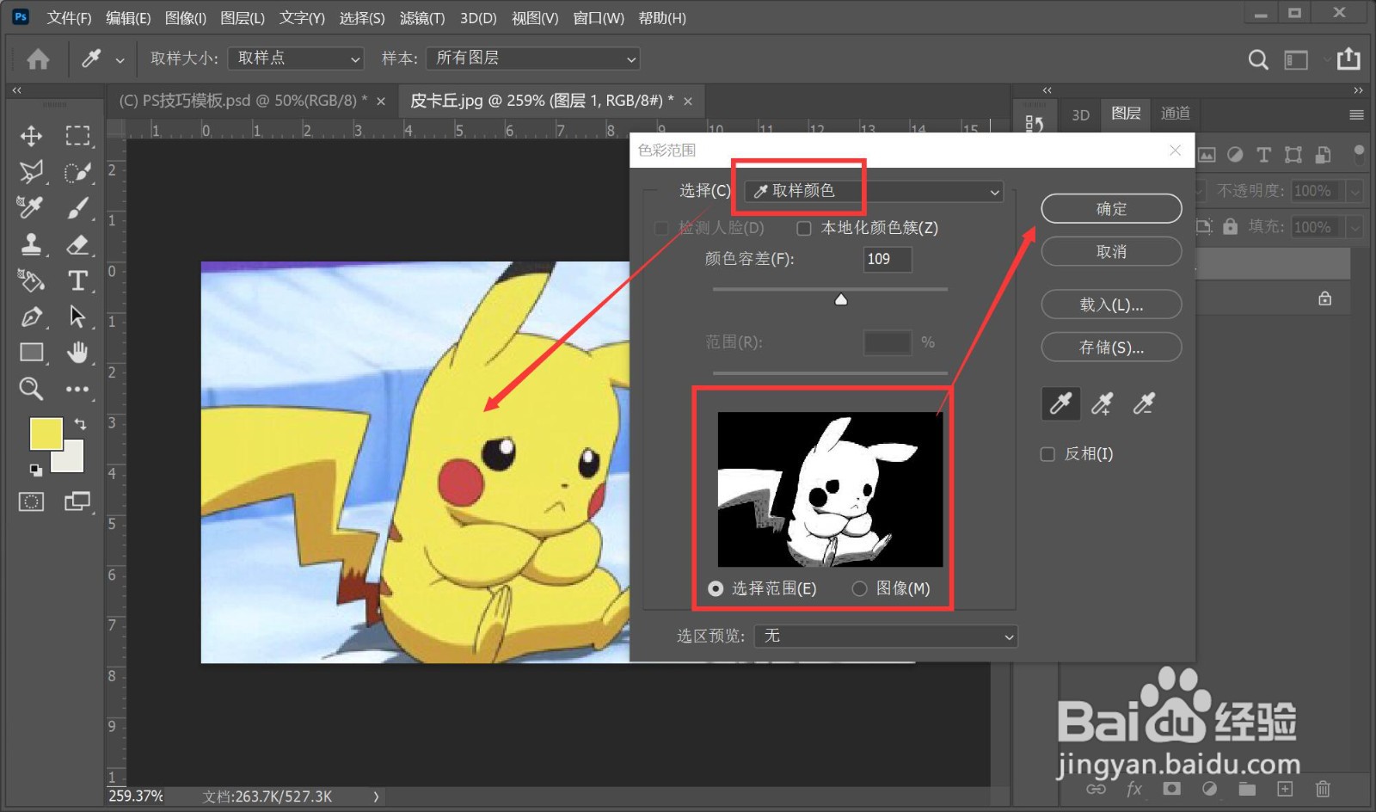Image resolution: width=1376 pixels, height=812 pixels.
Task: Open the Image (图像) menu
Action: pyautogui.click(x=185, y=18)
